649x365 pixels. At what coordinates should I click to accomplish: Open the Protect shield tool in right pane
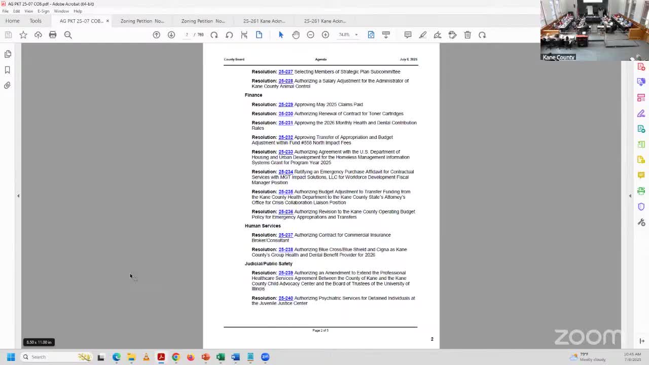click(x=641, y=207)
